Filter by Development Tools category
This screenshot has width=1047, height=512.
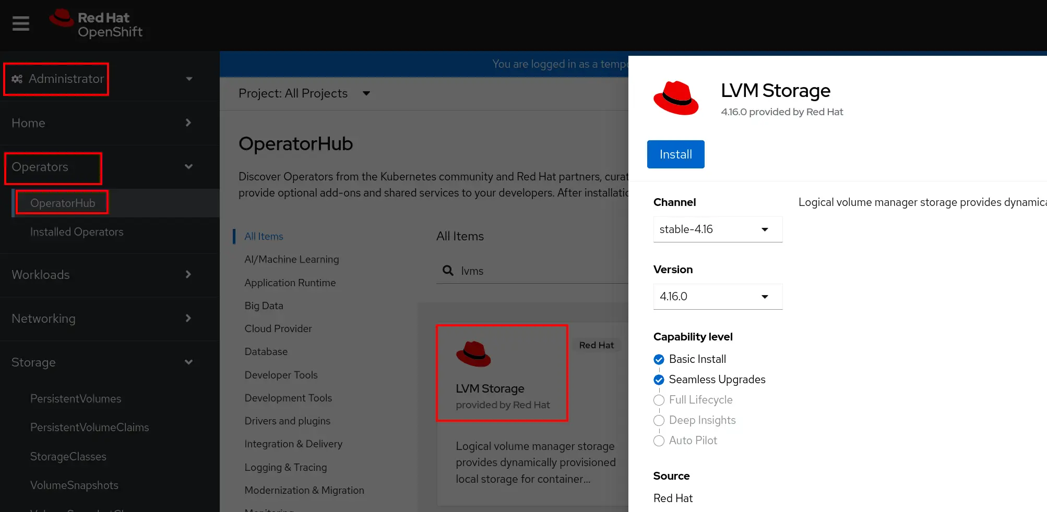[x=288, y=398]
